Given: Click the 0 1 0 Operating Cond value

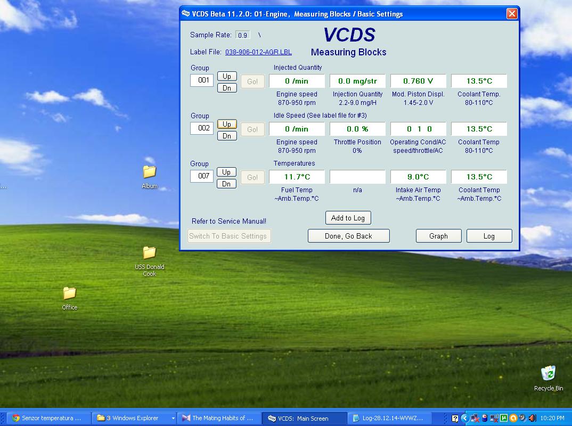Looking at the screenshot, I should pyautogui.click(x=418, y=129).
